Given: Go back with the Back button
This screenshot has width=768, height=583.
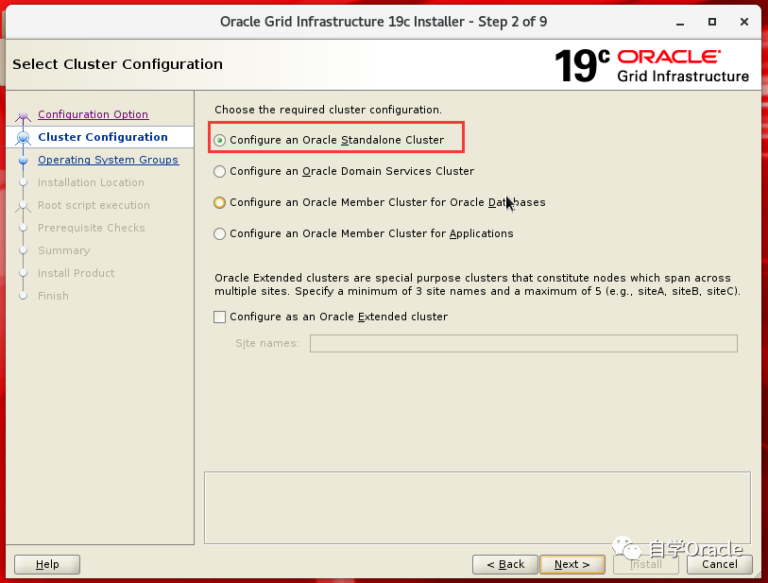Looking at the screenshot, I should tap(505, 564).
